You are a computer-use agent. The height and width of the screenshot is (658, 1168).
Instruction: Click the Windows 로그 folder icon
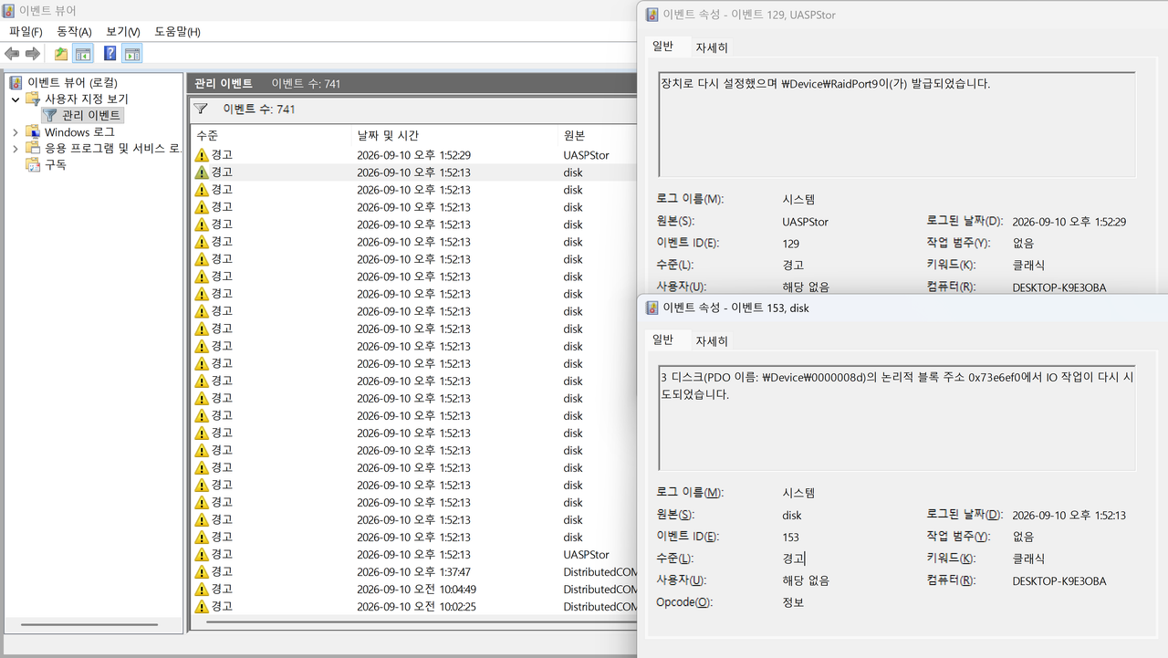(33, 132)
